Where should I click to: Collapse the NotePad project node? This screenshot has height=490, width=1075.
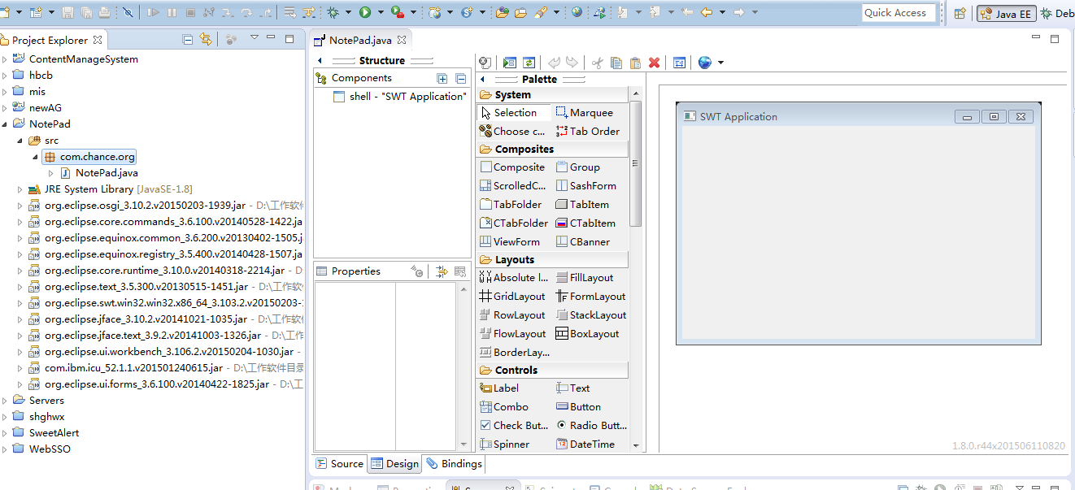click(x=5, y=124)
